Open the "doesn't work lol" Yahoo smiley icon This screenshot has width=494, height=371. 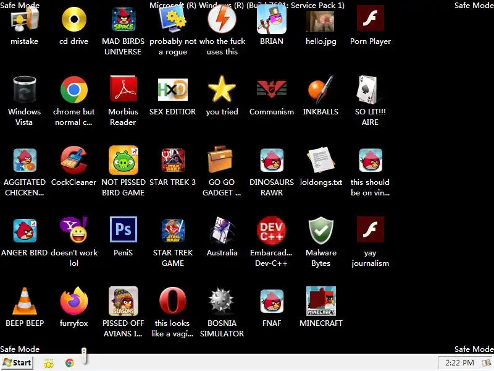pyautogui.click(x=74, y=230)
